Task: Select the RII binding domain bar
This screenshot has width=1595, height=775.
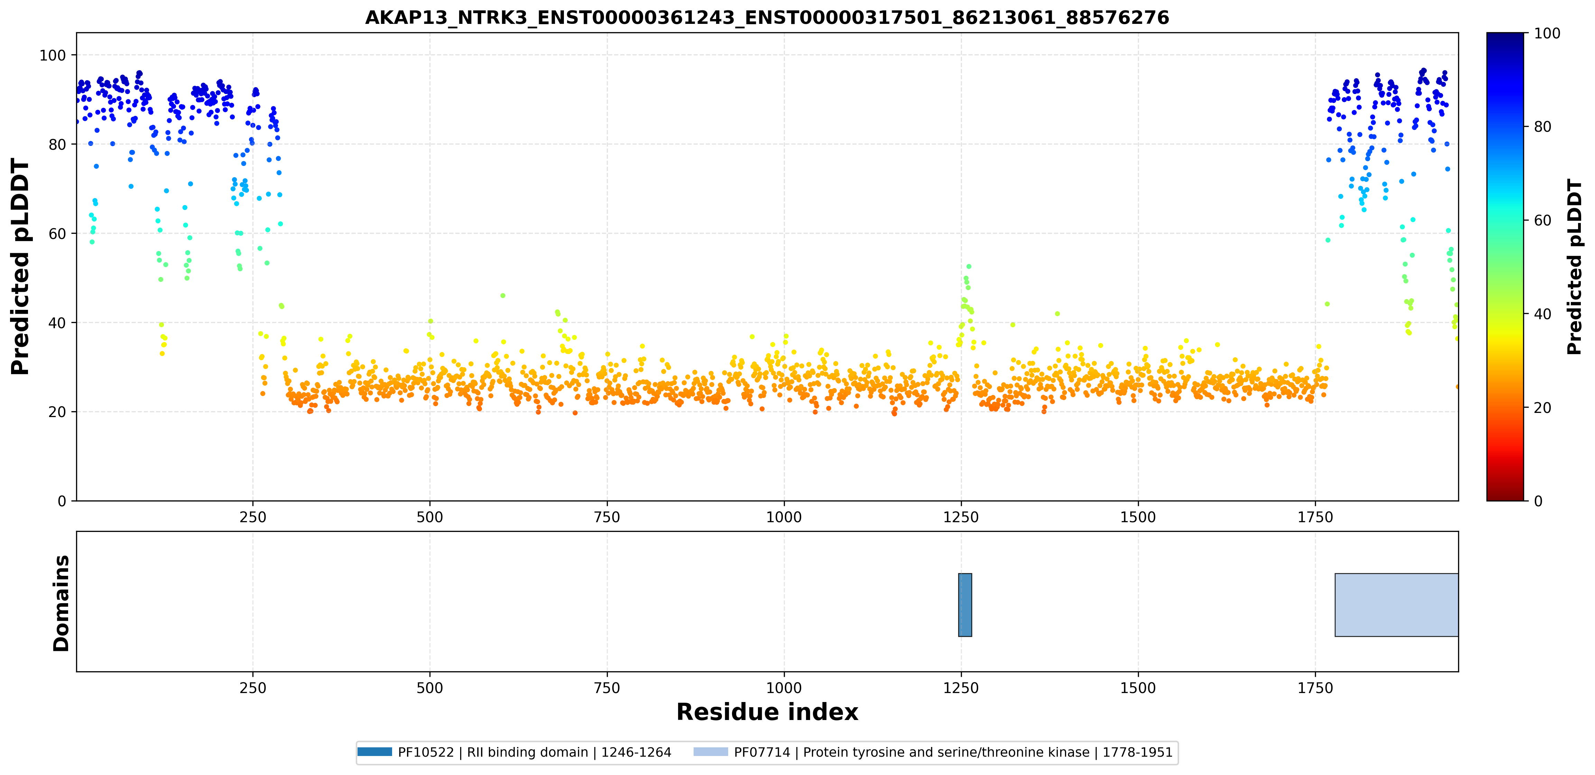Action: tap(965, 605)
